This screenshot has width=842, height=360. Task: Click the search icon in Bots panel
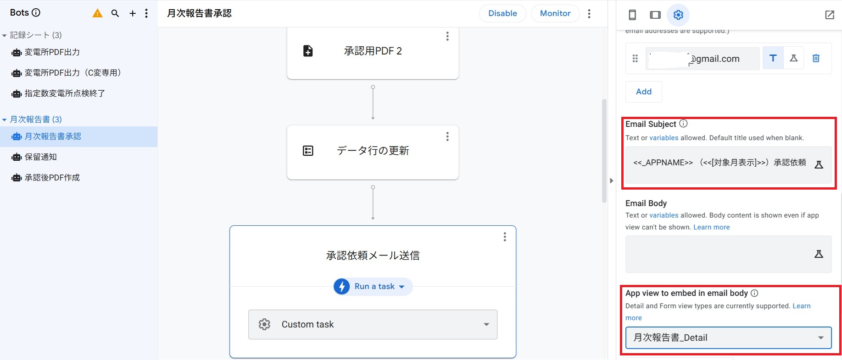click(x=115, y=13)
